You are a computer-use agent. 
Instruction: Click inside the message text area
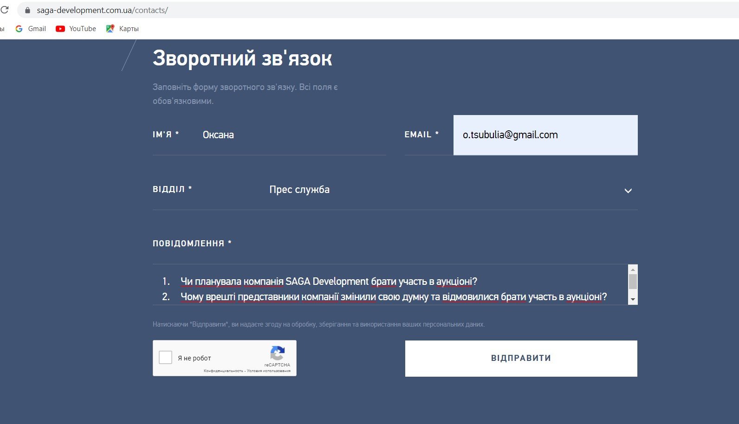pyautogui.click(x=390, y=285)
